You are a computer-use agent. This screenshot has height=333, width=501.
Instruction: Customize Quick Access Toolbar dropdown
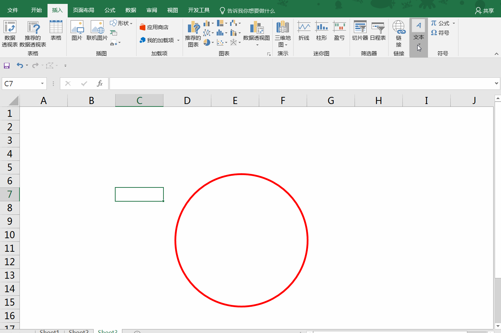65,66
